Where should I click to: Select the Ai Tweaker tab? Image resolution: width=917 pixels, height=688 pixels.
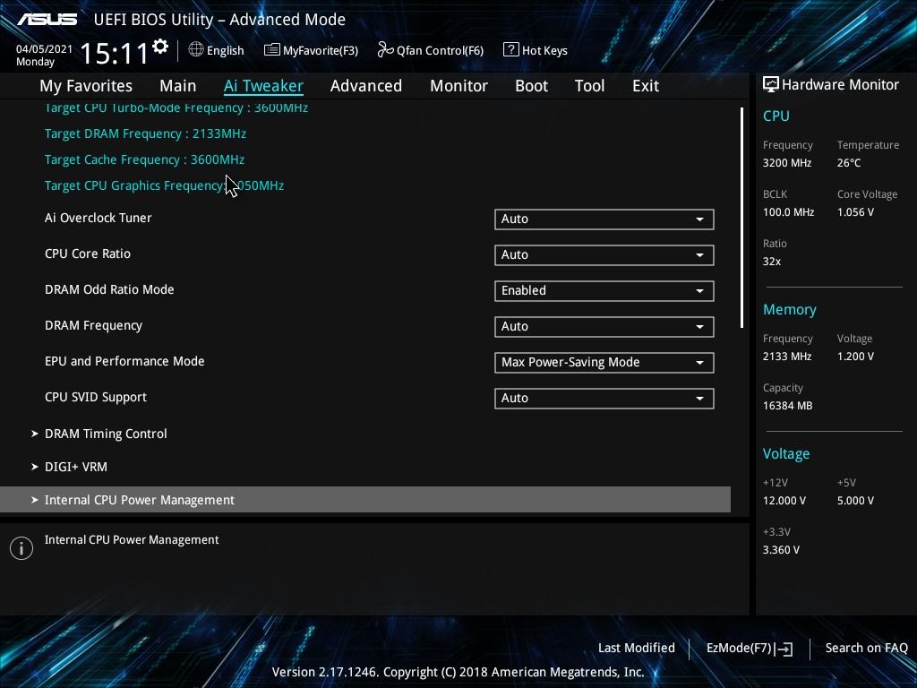[263, 86]
